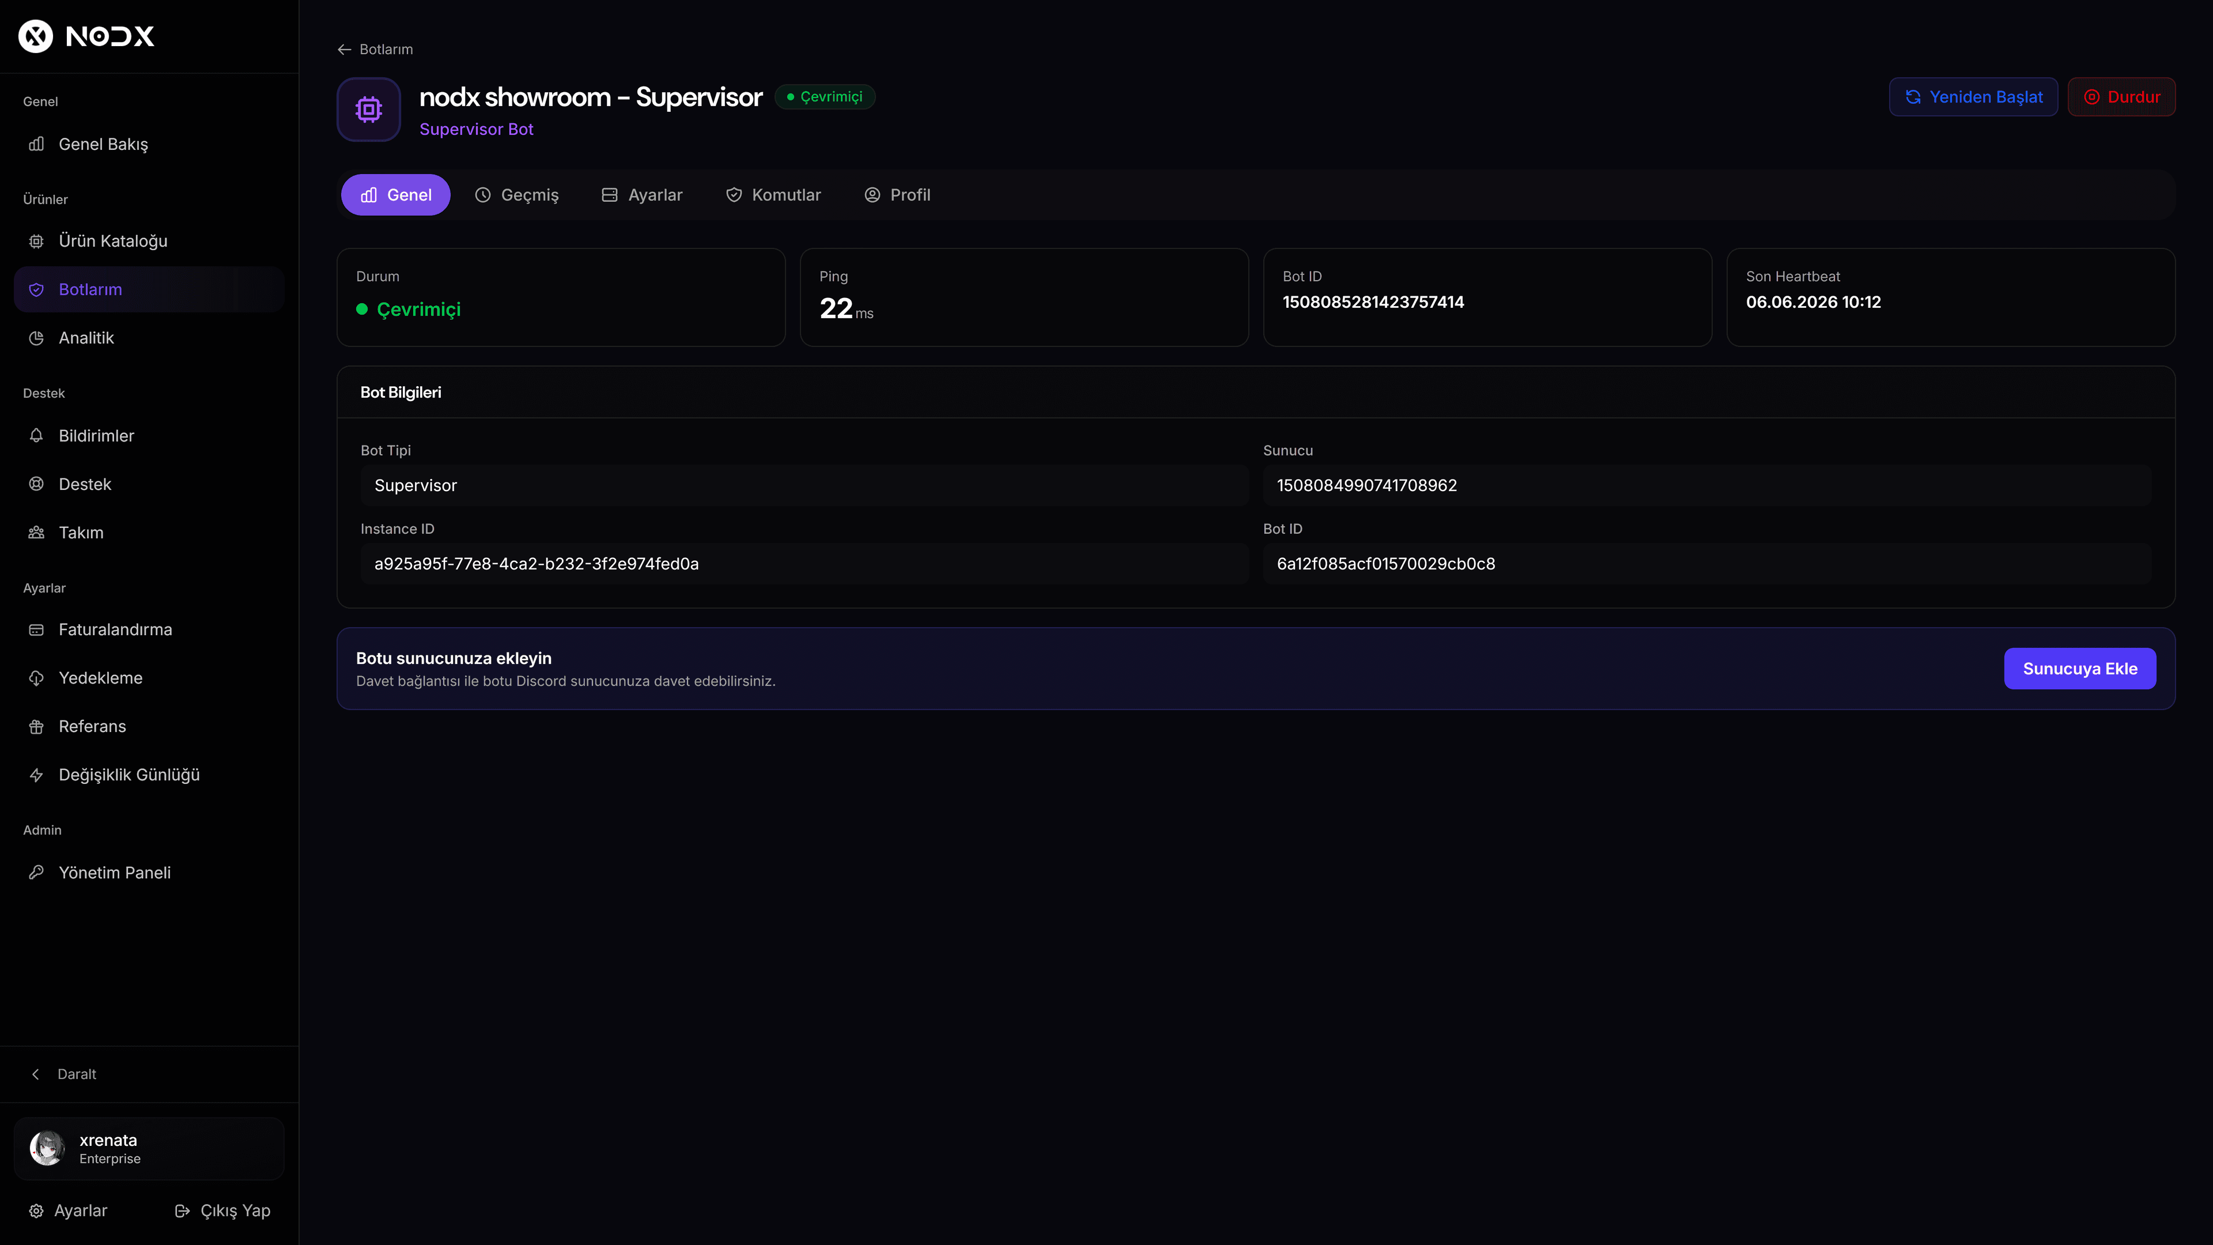
Task: Click the Bot Tipi Supervisor field
Action: 804,485
